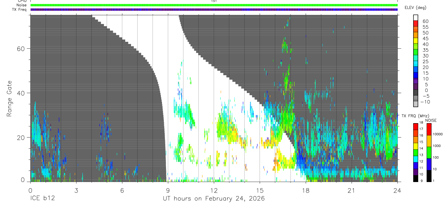Click the green Noise strip above the plot
This screenshot has height=206, width=447.
point(214,5)
